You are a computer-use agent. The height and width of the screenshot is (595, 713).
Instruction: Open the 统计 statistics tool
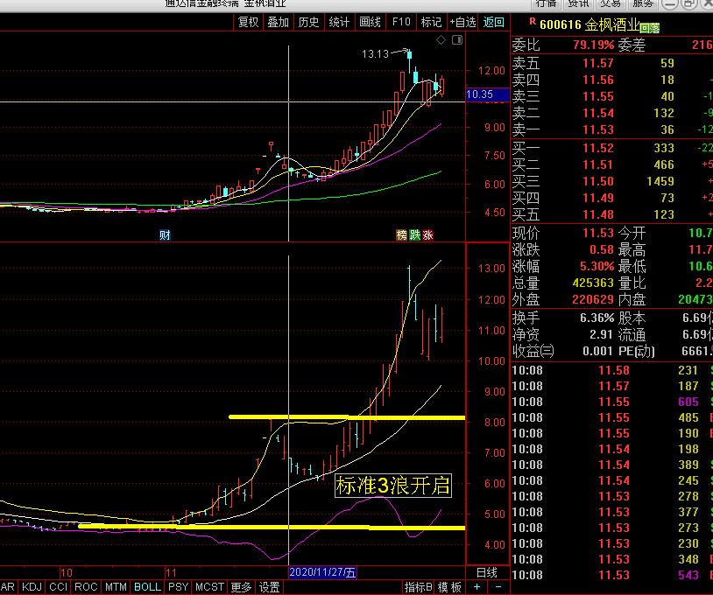pos(339,22)
